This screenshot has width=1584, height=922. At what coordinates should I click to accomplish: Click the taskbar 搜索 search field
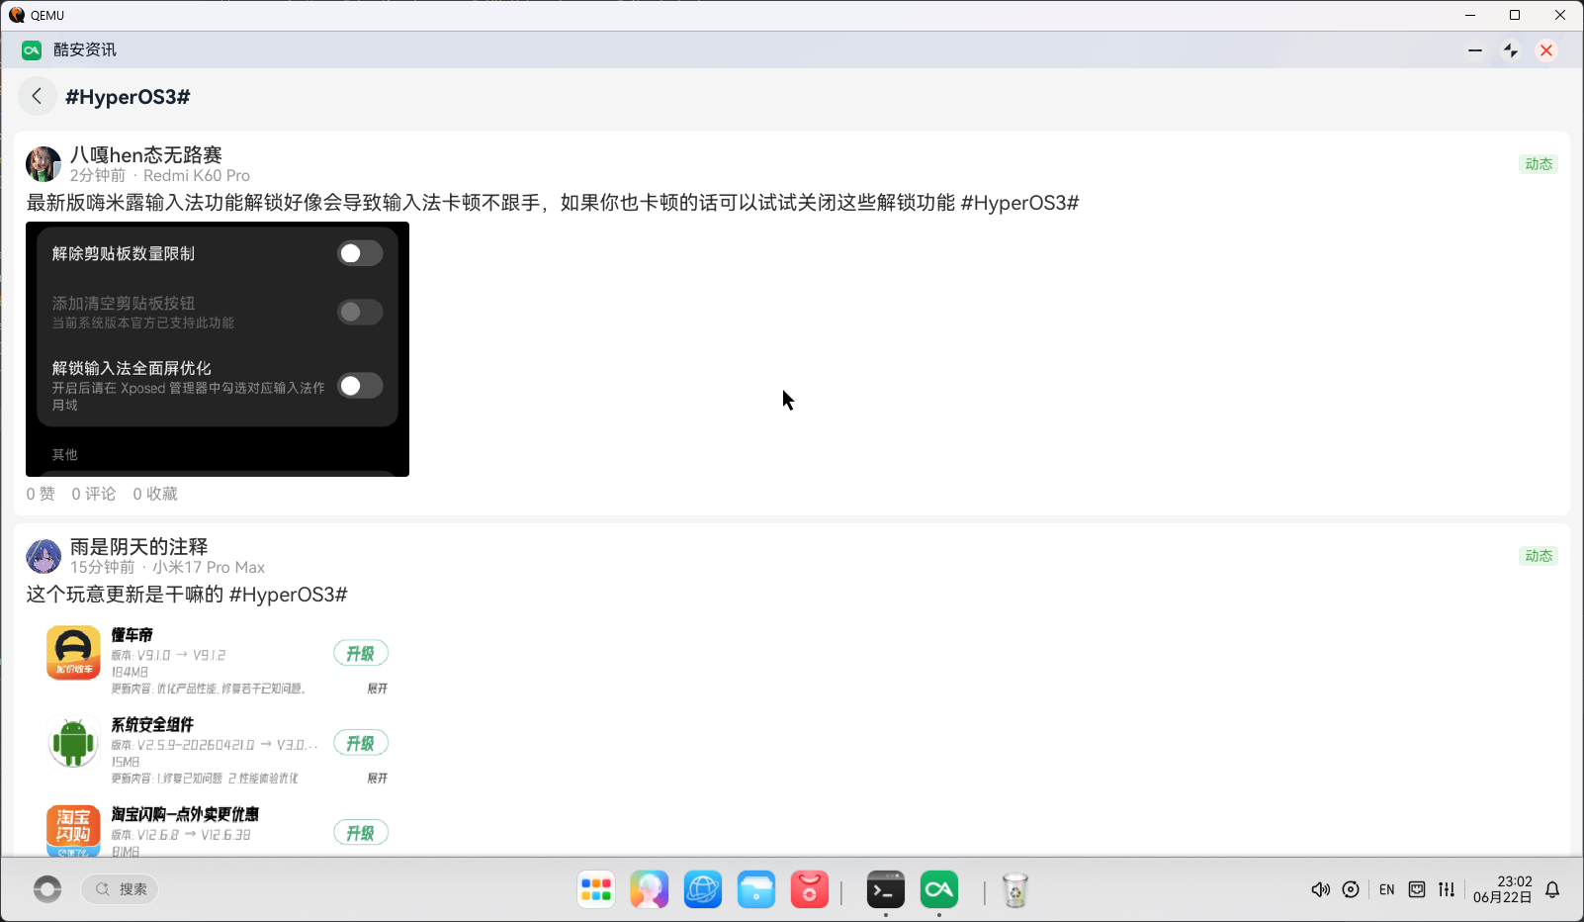120,889
